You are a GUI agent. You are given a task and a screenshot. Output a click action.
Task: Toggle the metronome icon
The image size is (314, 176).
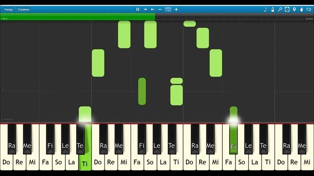click(x=273, y=9)
